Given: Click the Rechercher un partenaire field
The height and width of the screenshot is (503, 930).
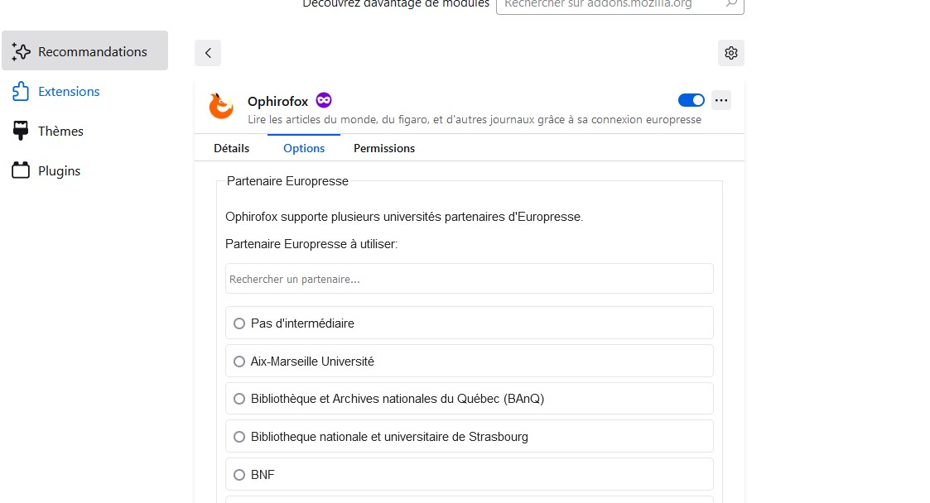Looking at the screenshot, I should click(470, 279).
